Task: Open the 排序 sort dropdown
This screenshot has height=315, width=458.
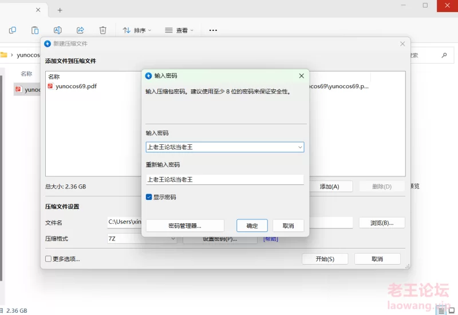Action: point(137,30)
